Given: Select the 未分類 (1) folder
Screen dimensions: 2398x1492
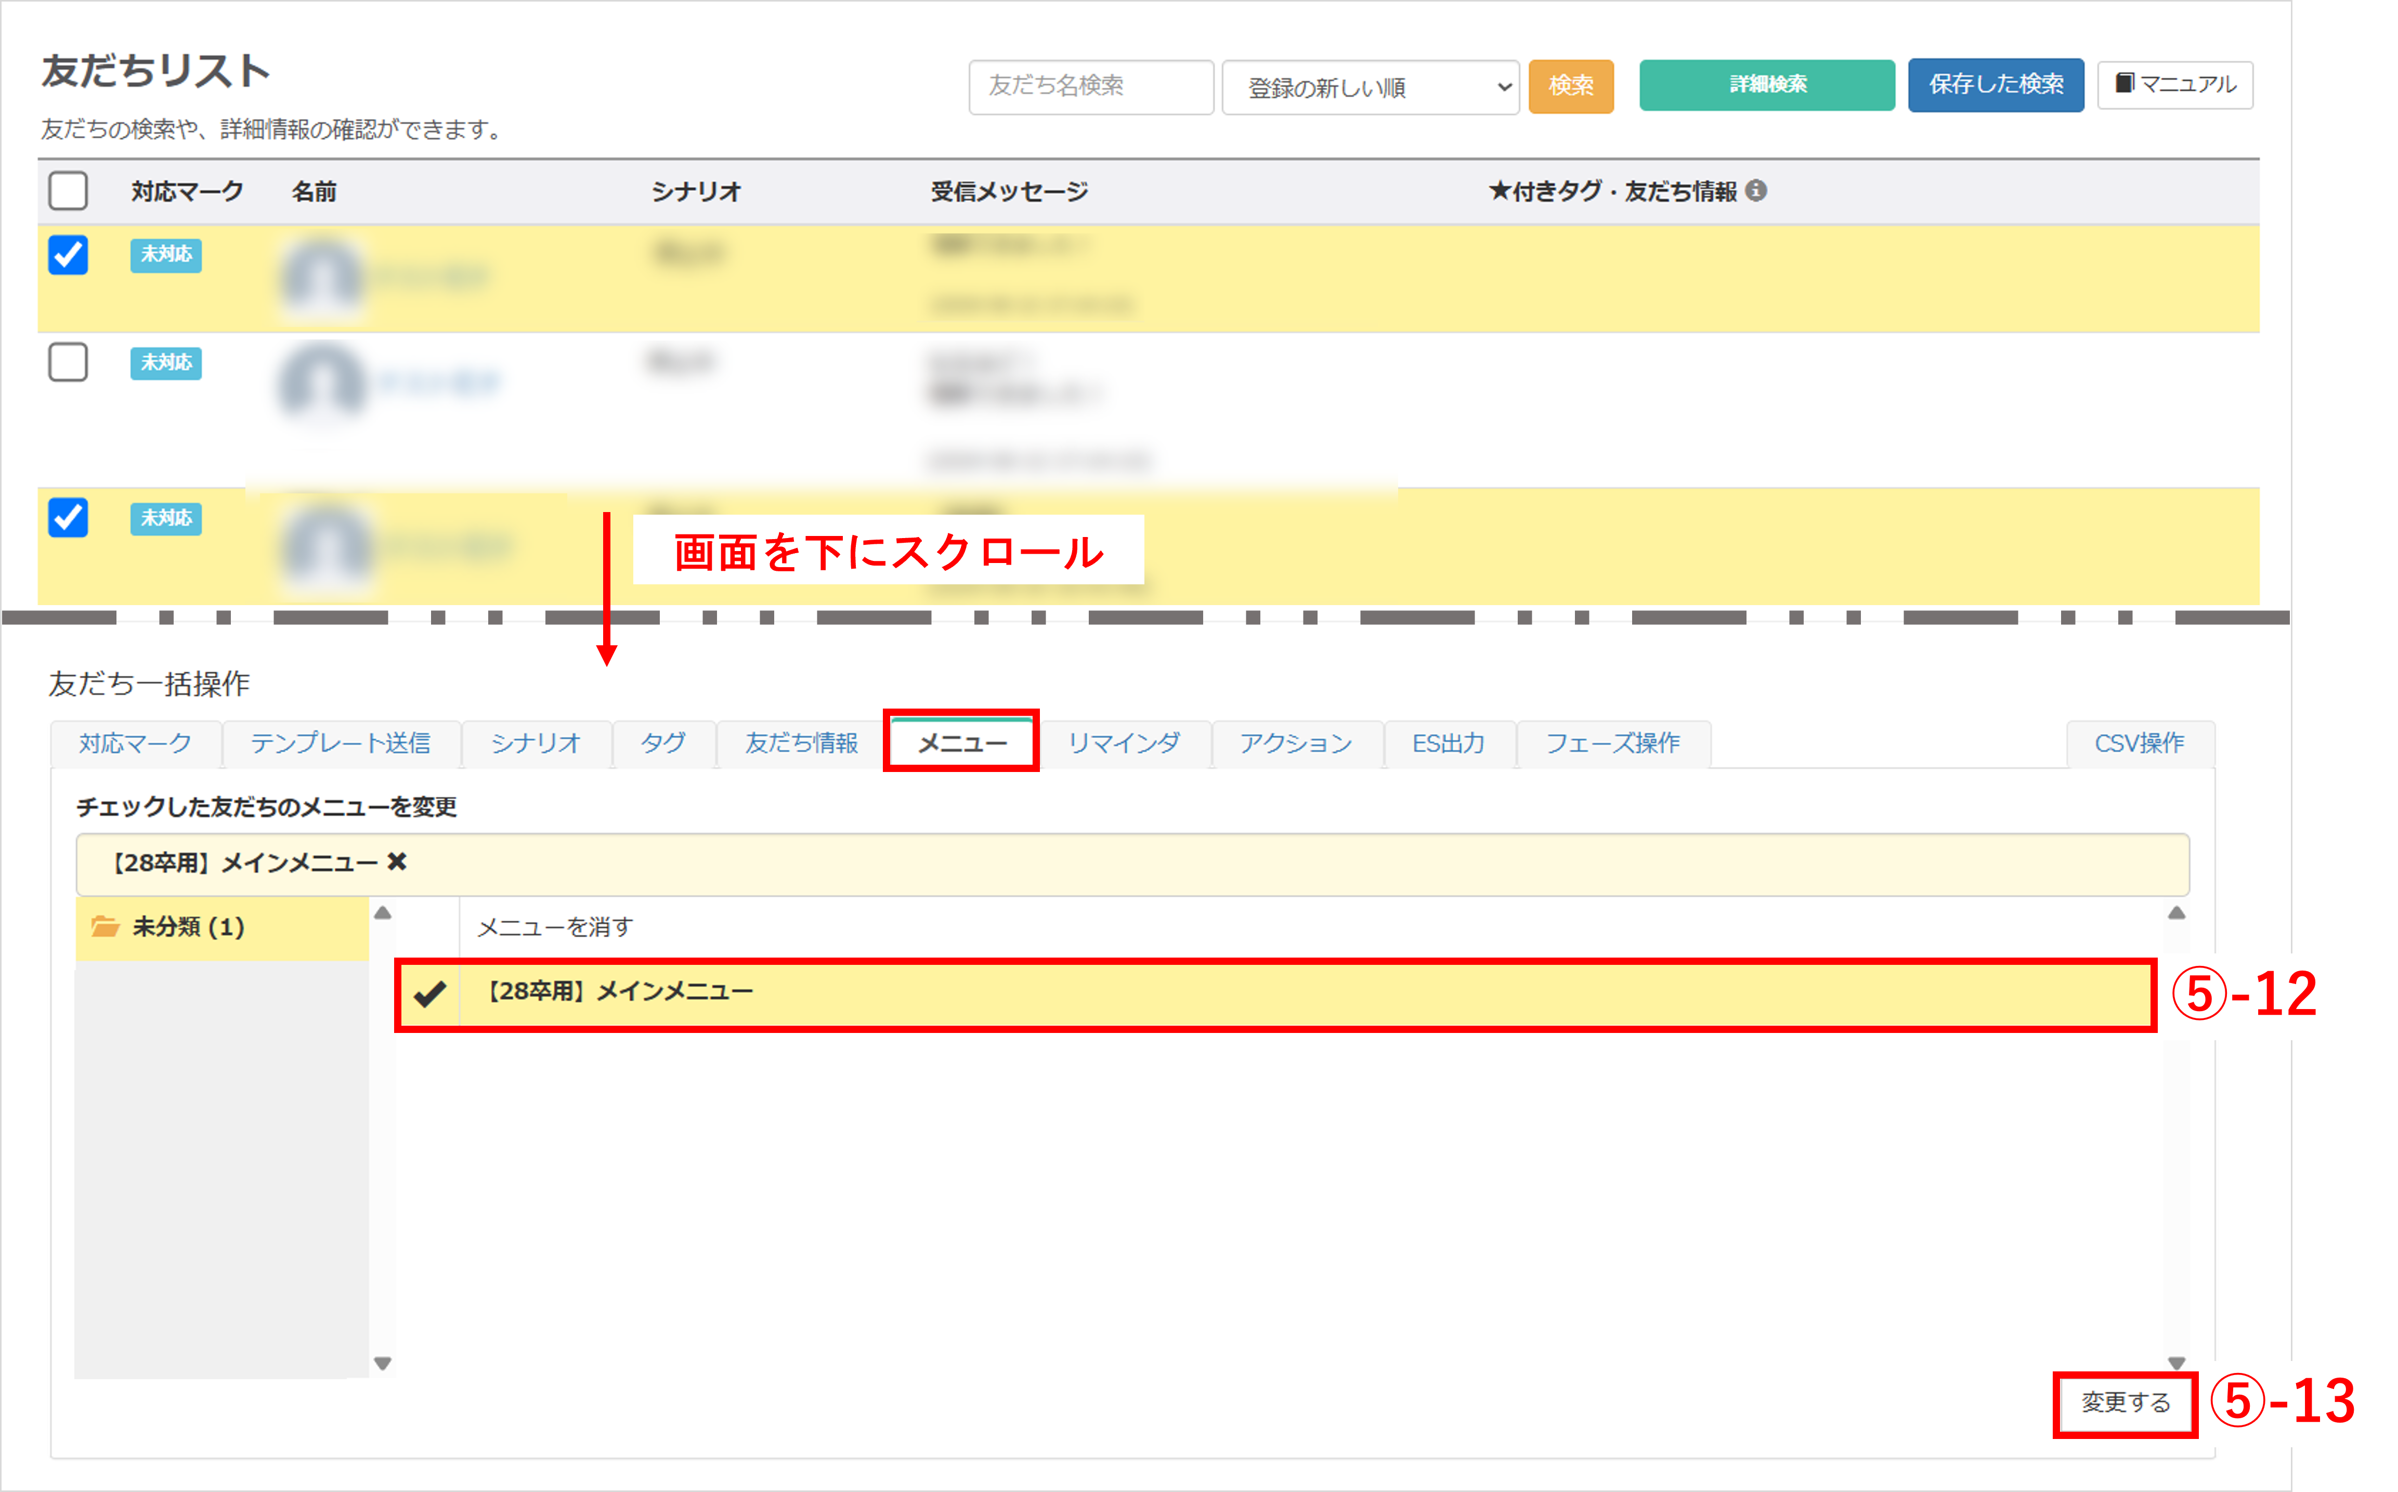Looking at the screenshot, I should tap(189, 926).
